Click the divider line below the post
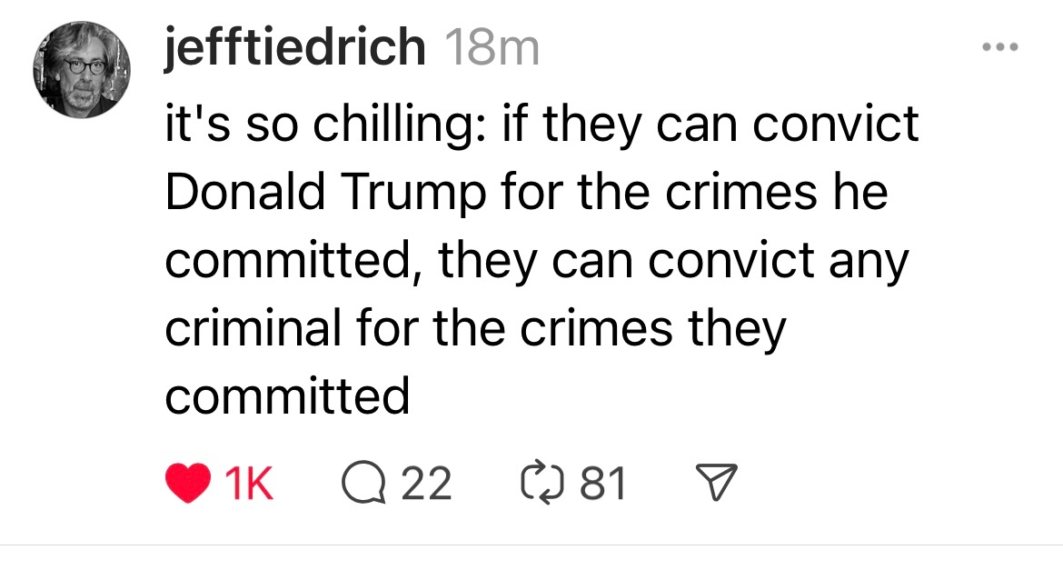The image size is (1063, 570). 531,545
